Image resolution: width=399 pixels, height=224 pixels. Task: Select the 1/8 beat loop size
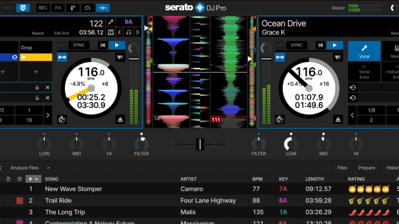click(371, 110)
